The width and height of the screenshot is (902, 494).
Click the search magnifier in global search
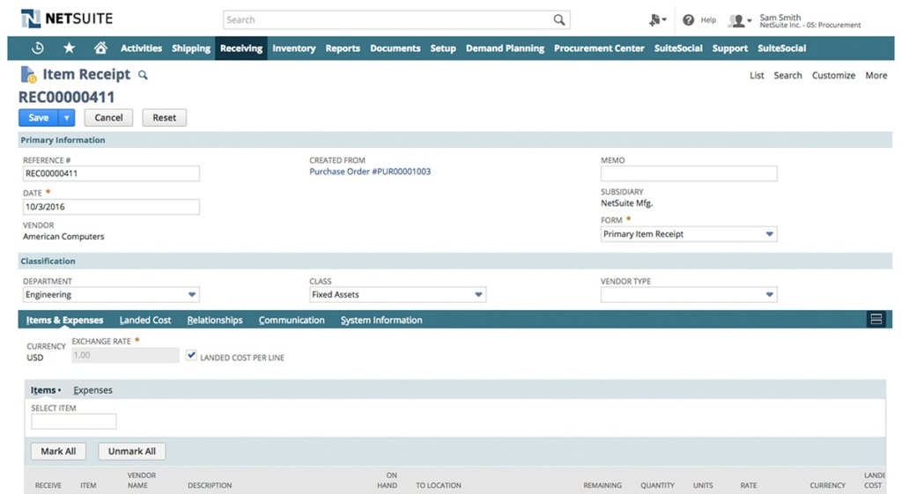558,20
